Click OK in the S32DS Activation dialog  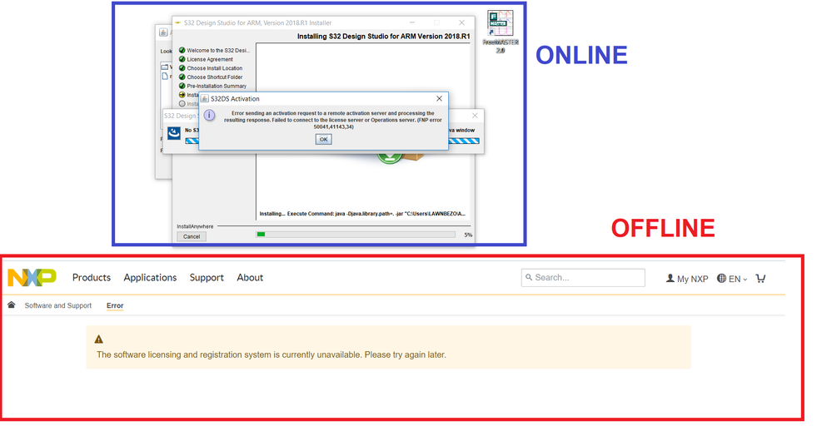point(323,139)
